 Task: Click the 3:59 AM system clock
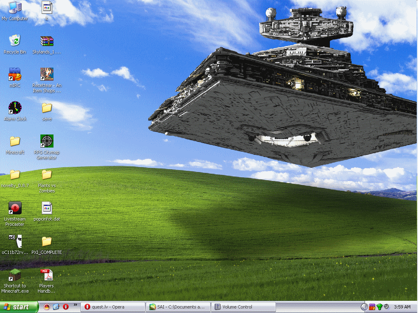tap(402, 307)
